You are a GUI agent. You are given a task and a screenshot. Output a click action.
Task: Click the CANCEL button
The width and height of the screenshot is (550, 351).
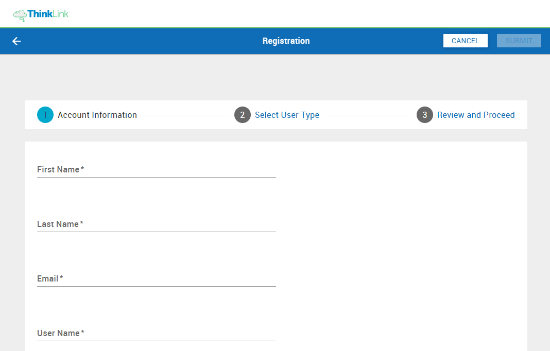[x=465, y=41]
